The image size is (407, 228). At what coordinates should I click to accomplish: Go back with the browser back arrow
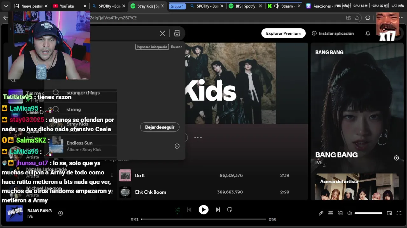[5, 18]
